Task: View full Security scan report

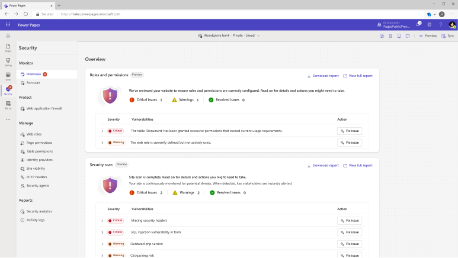Action: pos(358,166)
